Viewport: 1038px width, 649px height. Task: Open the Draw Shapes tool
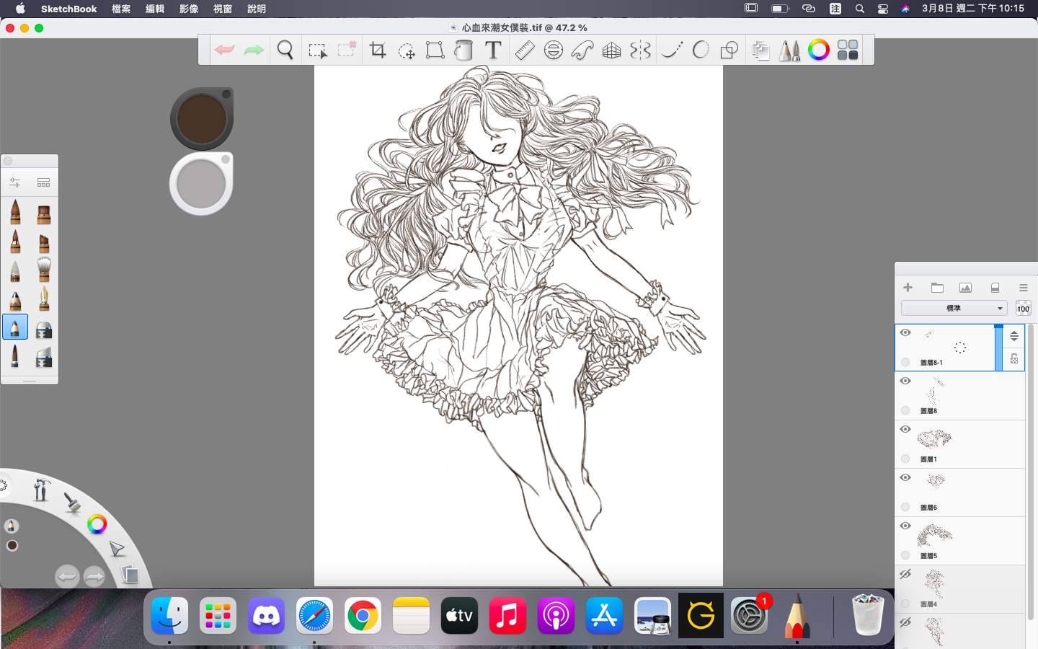pos(729,50)
